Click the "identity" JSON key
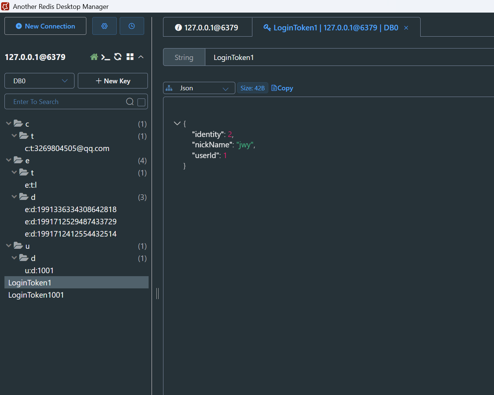 (208, 134)
